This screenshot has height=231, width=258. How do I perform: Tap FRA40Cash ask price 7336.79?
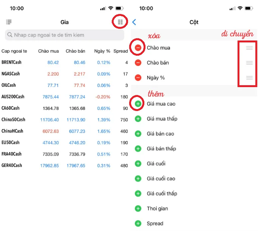[x=77, y=154]
